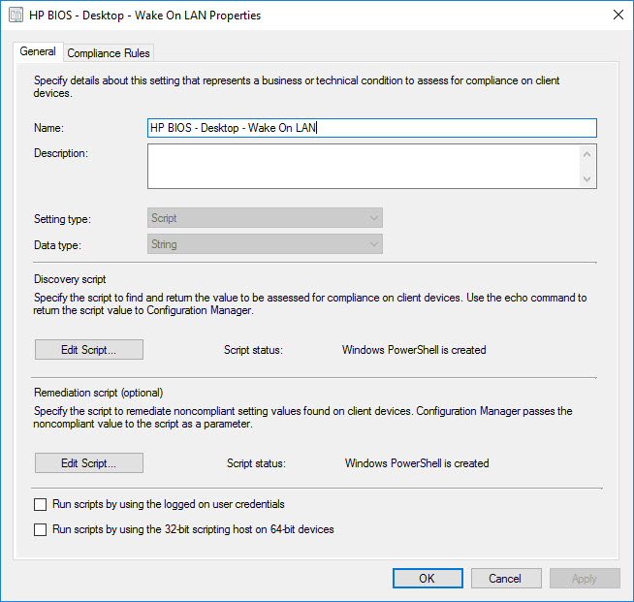The image size is (634, 602).
Task: Edit the Remediation script
Action: 88,463
